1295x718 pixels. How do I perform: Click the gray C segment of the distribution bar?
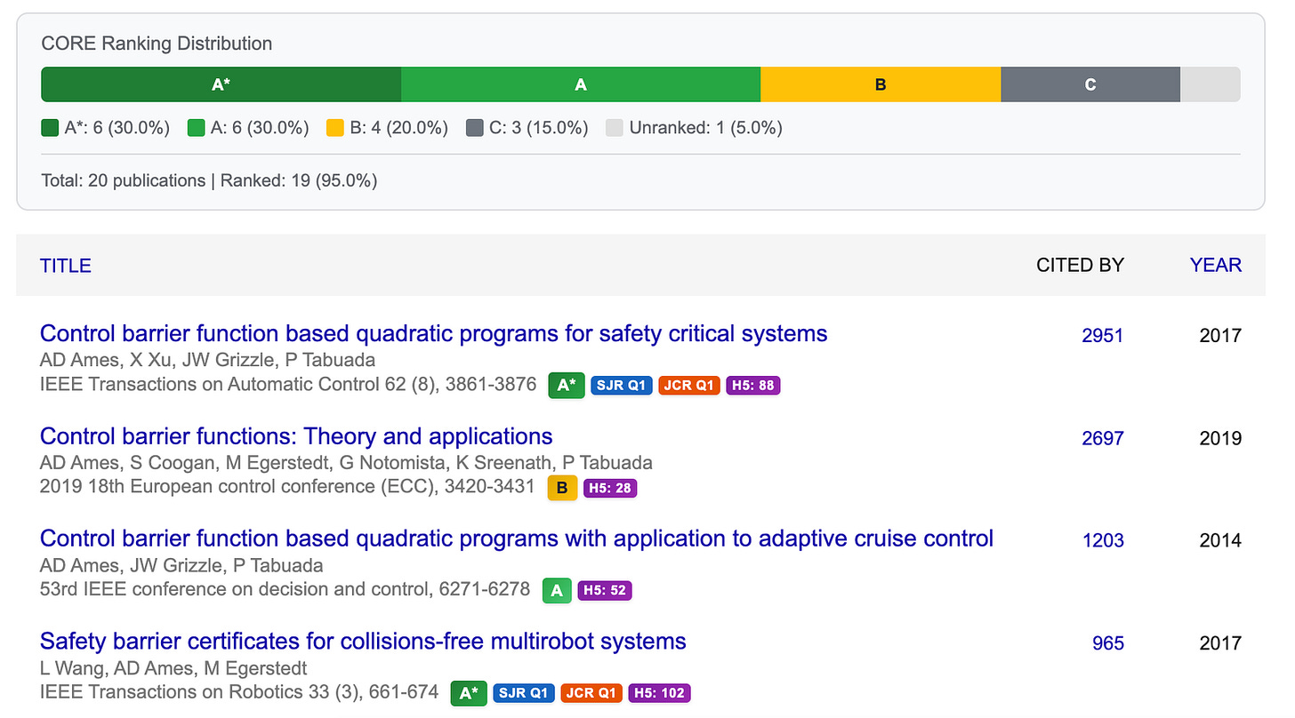coord(1090,84)
